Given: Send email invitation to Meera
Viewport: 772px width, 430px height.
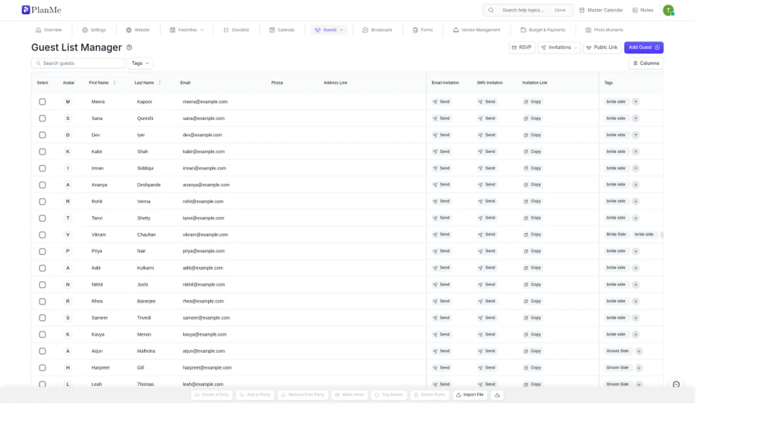Looking at the screenshot, I should point(441,102).
